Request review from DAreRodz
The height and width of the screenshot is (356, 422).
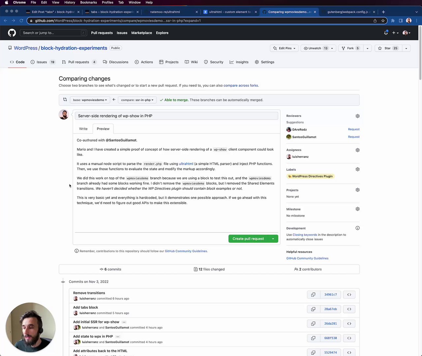[354, 129]
